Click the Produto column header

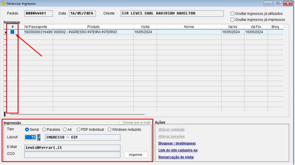(x=93, y=27)
